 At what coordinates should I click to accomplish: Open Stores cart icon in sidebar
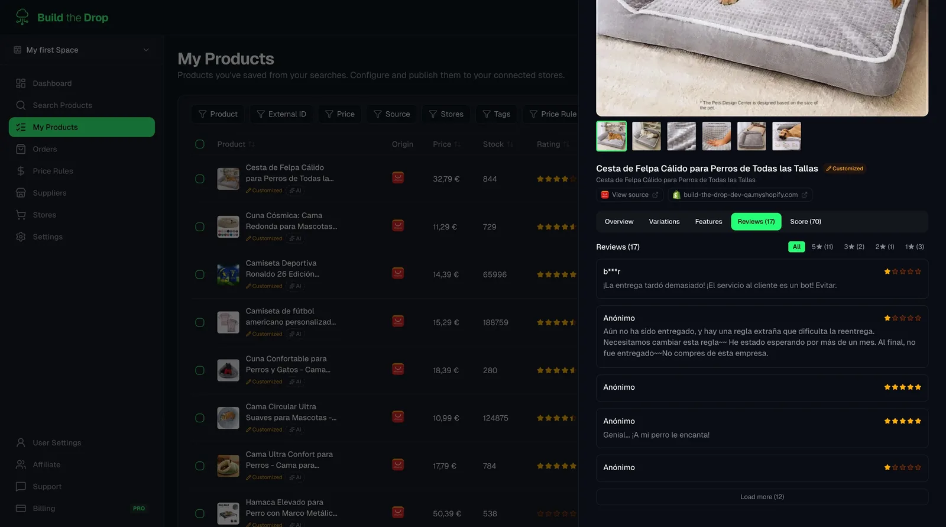tap(21, 215)
